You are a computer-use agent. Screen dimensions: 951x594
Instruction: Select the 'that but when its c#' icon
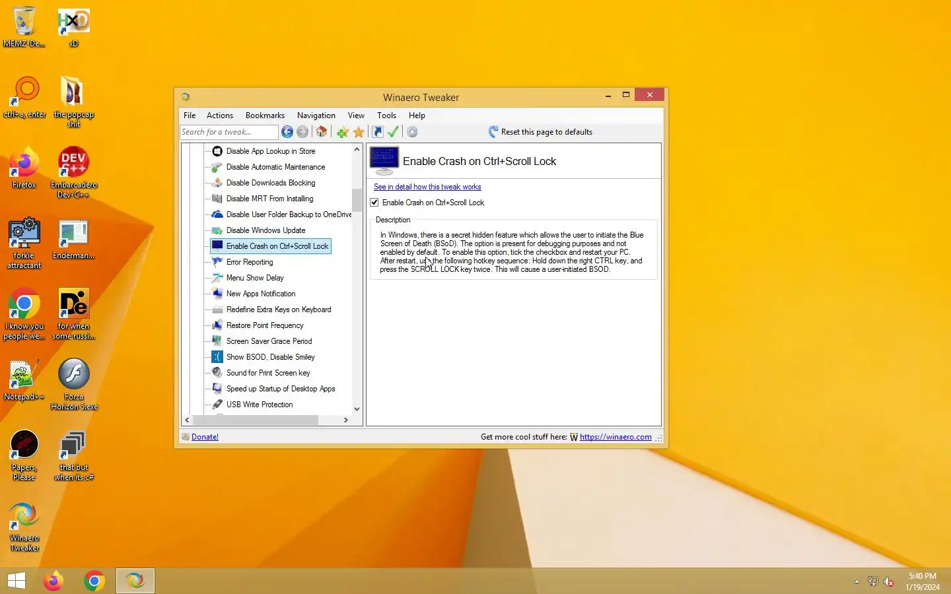pyautogui.click(x=73, y=455)
